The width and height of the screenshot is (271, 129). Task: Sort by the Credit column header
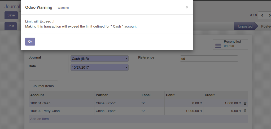[x=209, y=95]
